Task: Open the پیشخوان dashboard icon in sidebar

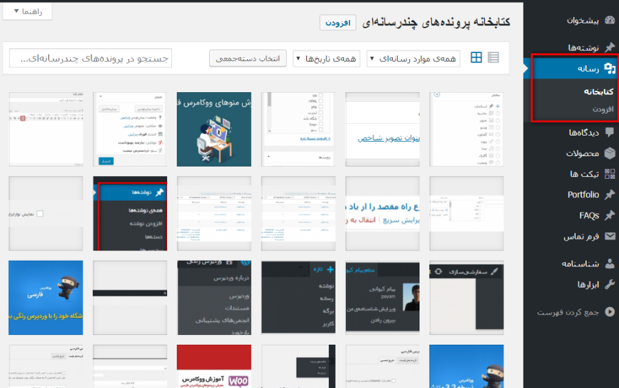Action: (x=609, y=21)
